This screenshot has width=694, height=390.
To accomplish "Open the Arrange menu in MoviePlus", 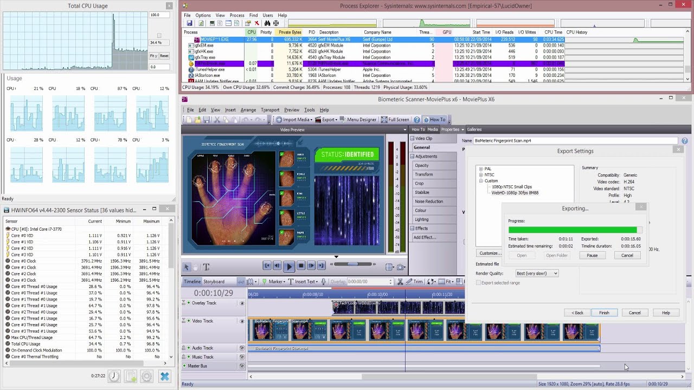I will tap(248, 110).
